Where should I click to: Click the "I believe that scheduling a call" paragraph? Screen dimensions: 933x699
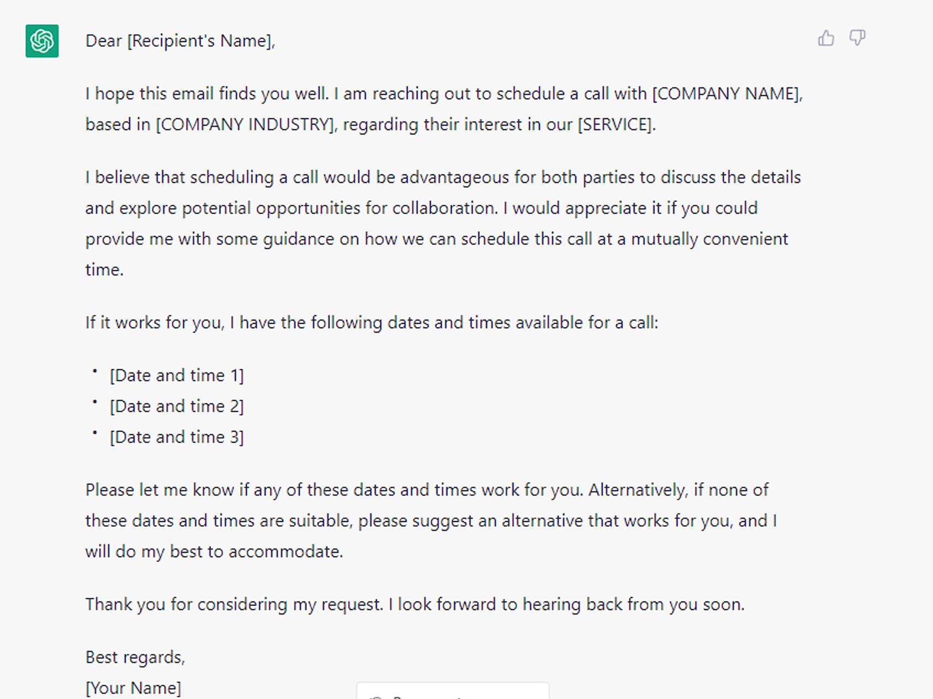coord(443,223)
